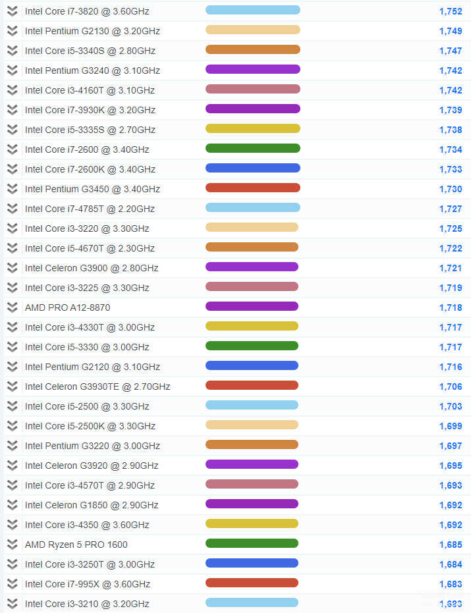Expand chevron beside Intel Core i5-3335S
Screen dimensions: 471x613
[x=13, y=130]
